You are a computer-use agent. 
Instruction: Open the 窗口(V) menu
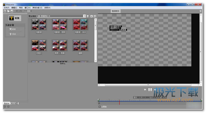27,8
